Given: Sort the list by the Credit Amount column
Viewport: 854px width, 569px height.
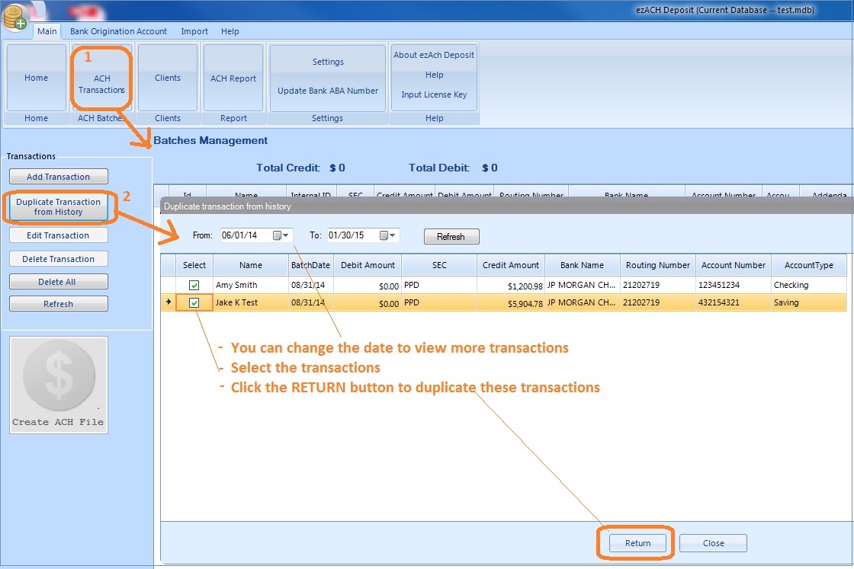Looking at the screenshot, I should [x=511, y=264].
